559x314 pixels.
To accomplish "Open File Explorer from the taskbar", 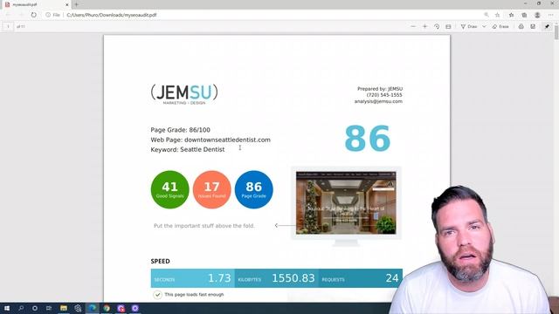I will 64,308.
